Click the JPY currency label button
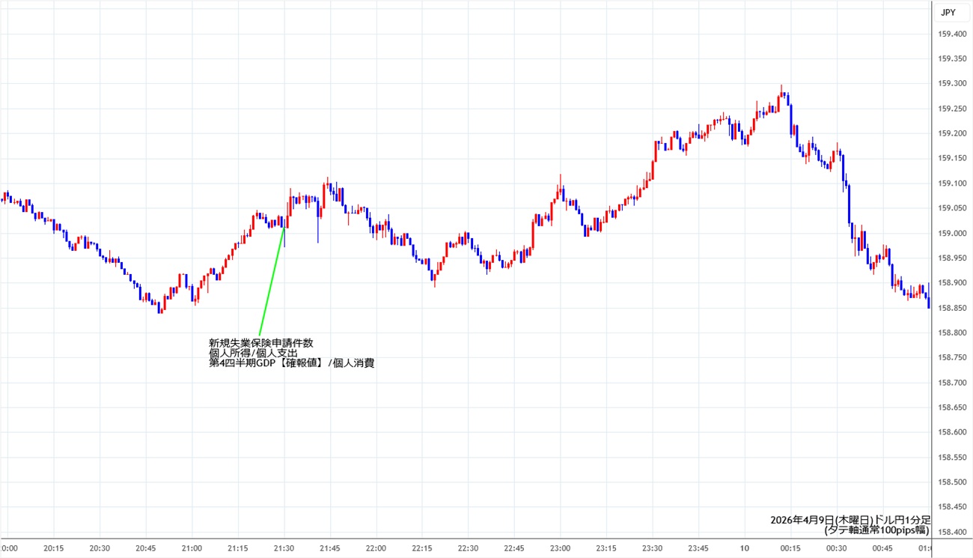The width and height of the screenshot is (973, 558). pos(948,12)
